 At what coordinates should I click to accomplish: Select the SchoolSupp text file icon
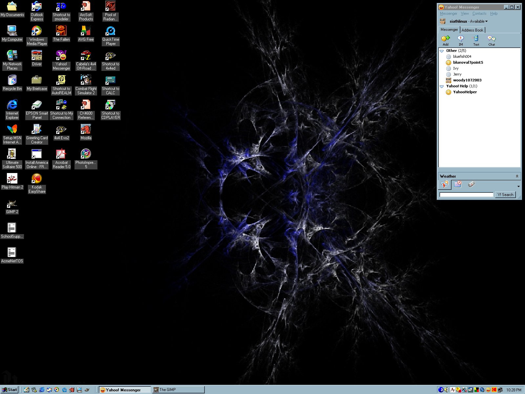click(12, 230)
